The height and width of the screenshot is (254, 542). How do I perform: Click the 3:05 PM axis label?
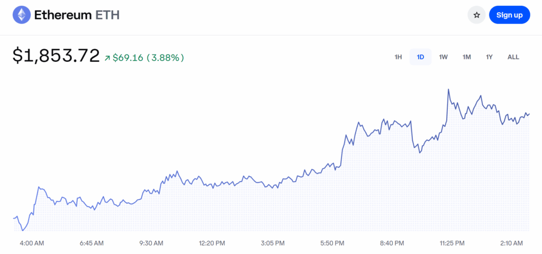[x=273, y=243]
